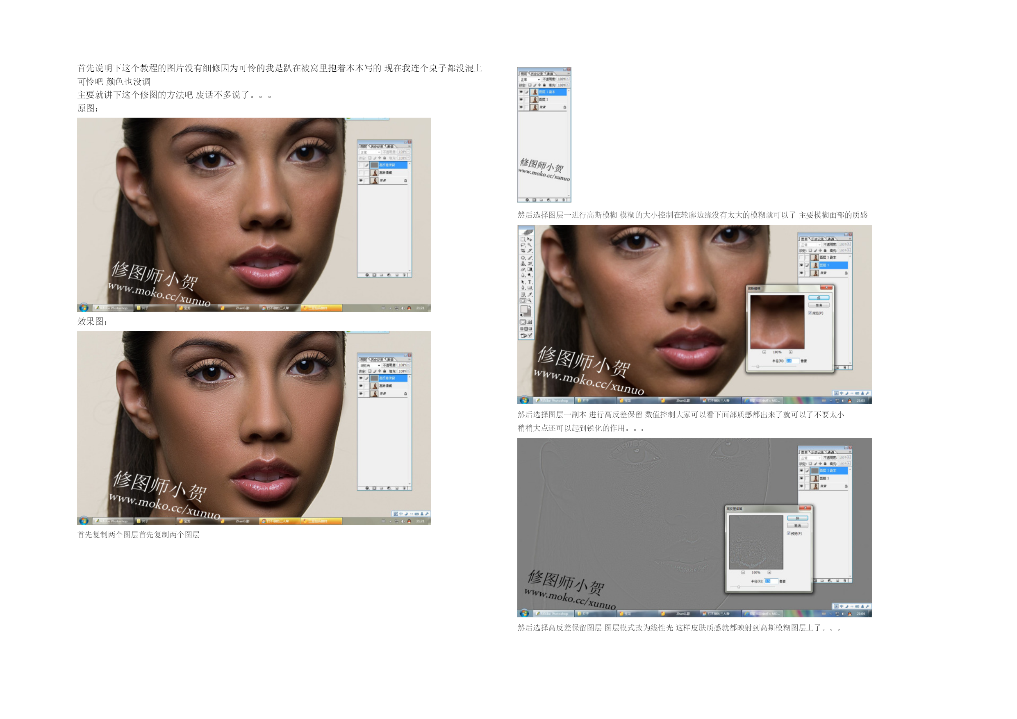This screenshot has height=719, width=1017.
Task: Click zoom-in plus button in High Pass dialog
Action: (x=769, y=572)
